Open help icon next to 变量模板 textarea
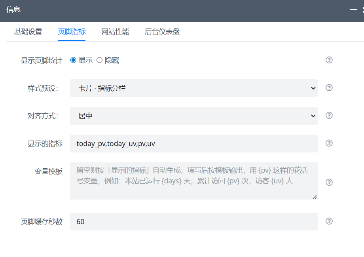364x257 pixels. tap(329, 182)
